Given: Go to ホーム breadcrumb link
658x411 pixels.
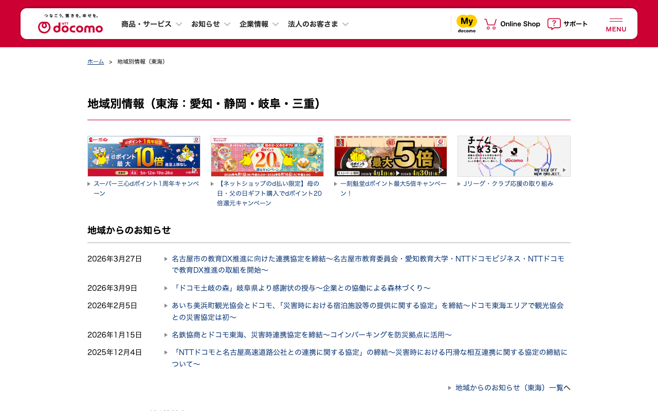Looking at the screenshot, I should coord(96,62).
